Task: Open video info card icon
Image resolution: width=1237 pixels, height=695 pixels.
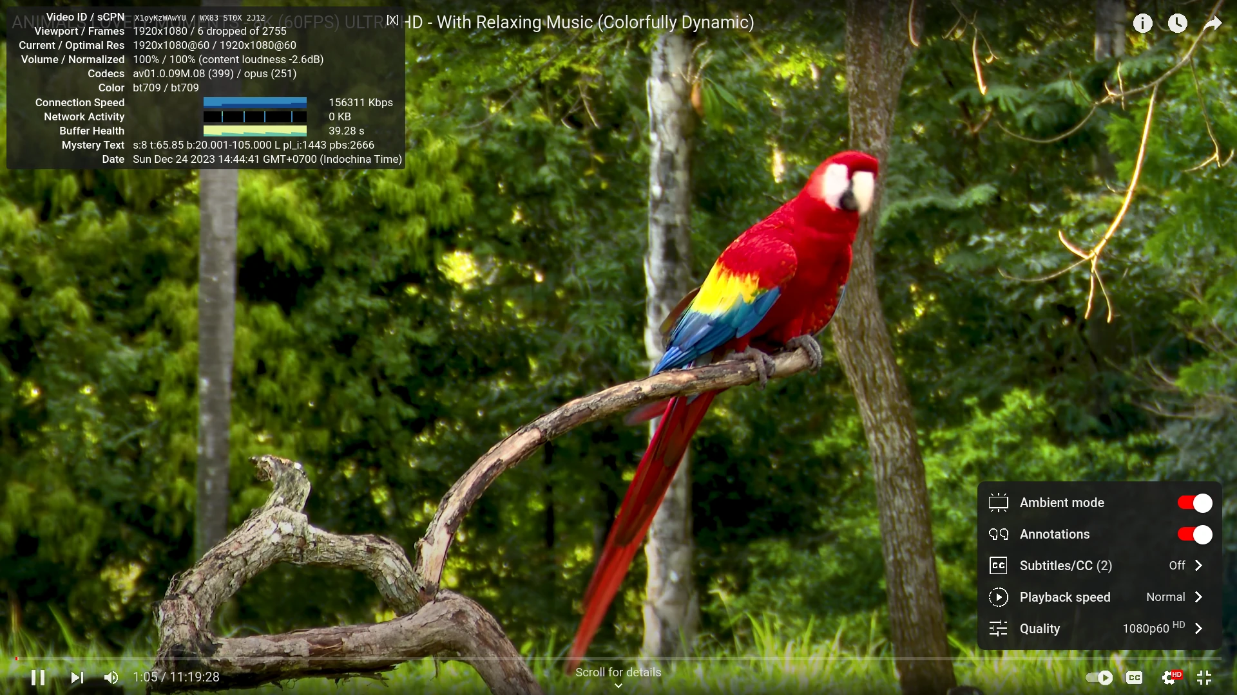Action: (1143, 23)
